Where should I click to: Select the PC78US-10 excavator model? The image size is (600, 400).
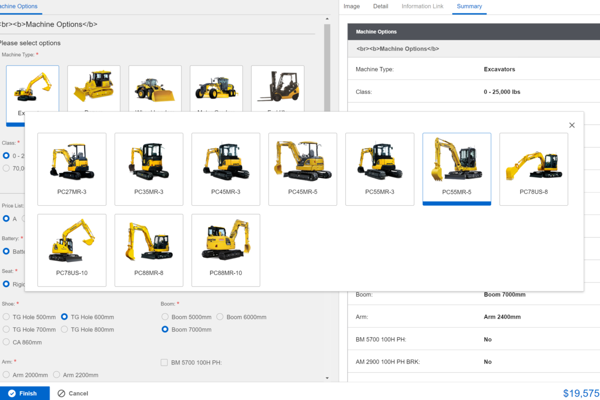(72, 250)
